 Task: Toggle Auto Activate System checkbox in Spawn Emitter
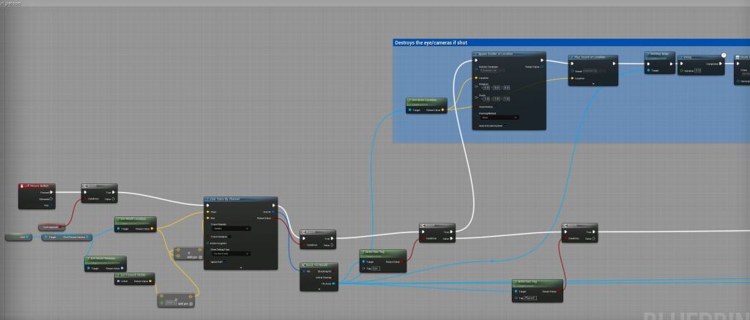(x=505, y=125)
